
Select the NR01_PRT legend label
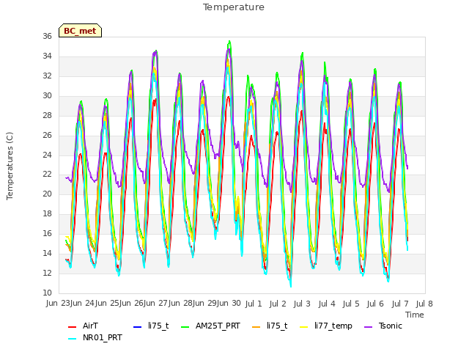[103, 337]
